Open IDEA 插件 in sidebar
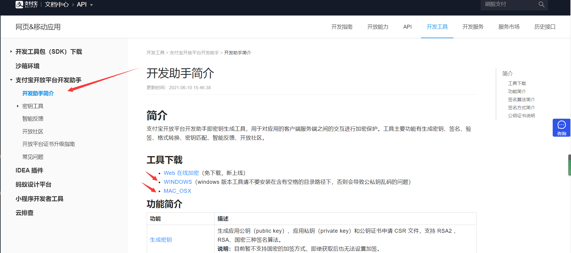571x253 pixels. pyautogui.click(x=29, y=170)
